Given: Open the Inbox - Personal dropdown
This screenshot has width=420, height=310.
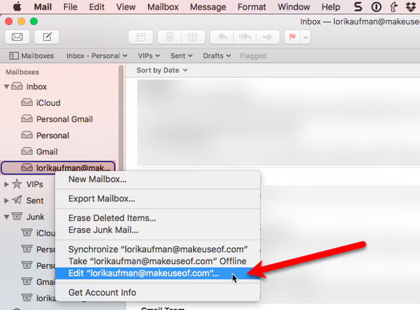Looking at the screenshot, I should (97, 56).
